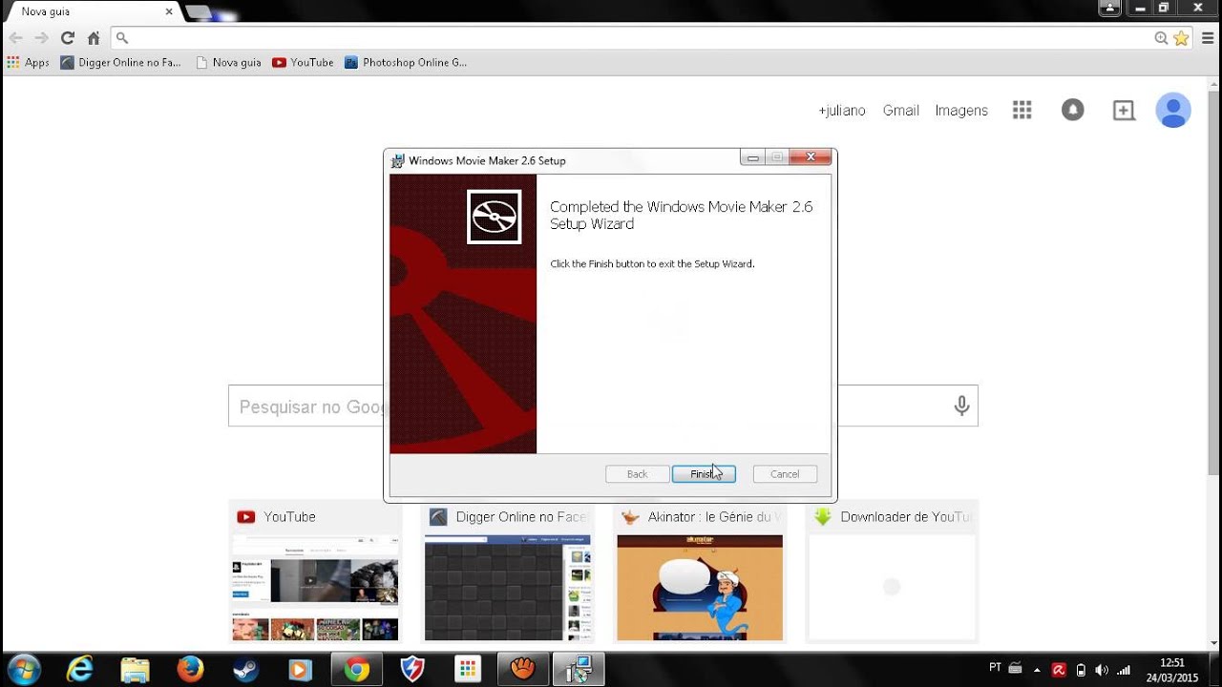Open Steam from the taskbar

(x=246, y=670)
